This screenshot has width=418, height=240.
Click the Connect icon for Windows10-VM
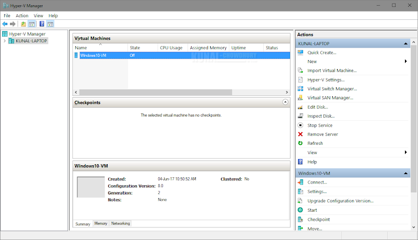[x=300, y=182]
